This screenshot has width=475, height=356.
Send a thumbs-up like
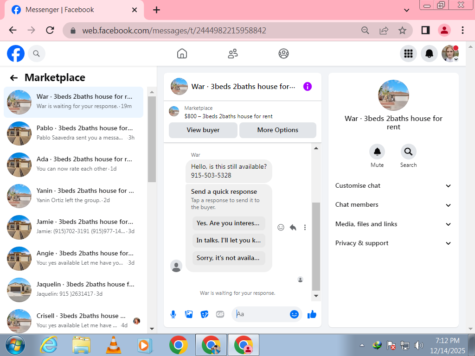(x=312, y=314)
